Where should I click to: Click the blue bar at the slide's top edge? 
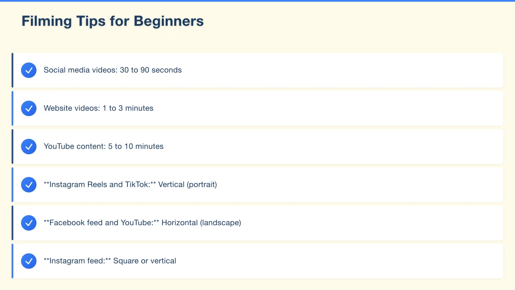pyautogui.click(x=257, y=1)
